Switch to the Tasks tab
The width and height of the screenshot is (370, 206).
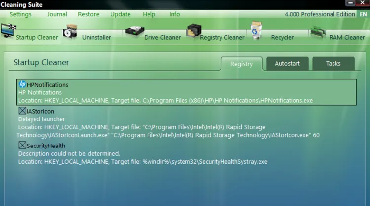tap(333, 63)
